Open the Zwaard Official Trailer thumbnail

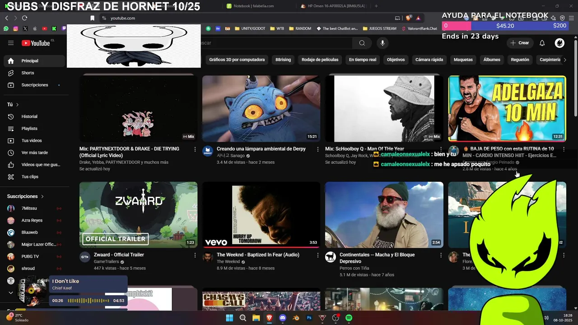[x=138, y=215]
